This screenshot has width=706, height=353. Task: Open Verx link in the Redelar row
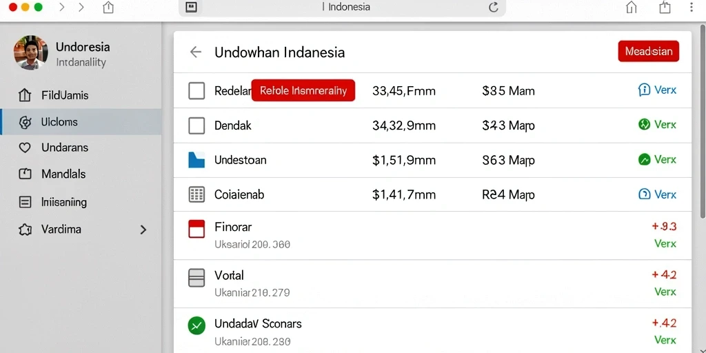(665, 90)
